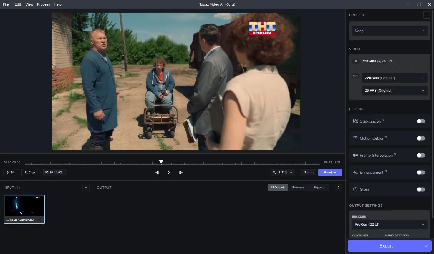Select the Kuzmich.avi input thumbnail
The image size is (434, 254).
click(24, 209)
